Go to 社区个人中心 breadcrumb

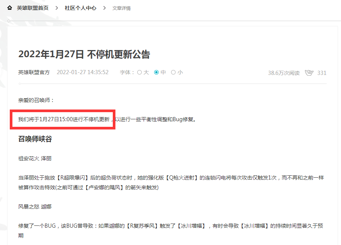coord(80,8)
